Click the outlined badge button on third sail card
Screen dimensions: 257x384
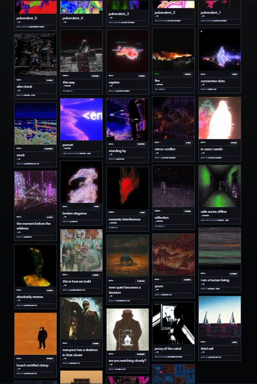234,342
